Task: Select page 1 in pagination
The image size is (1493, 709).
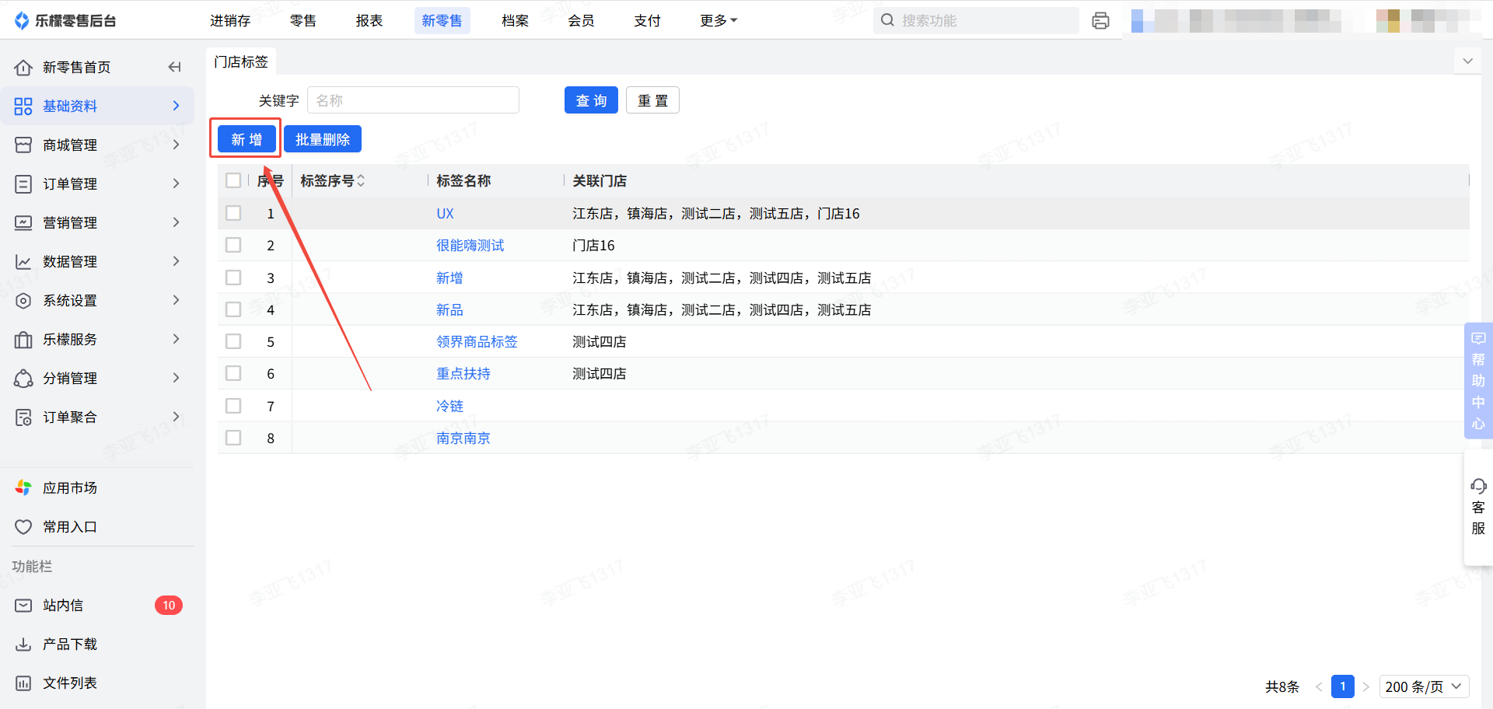Action: 1343,686
